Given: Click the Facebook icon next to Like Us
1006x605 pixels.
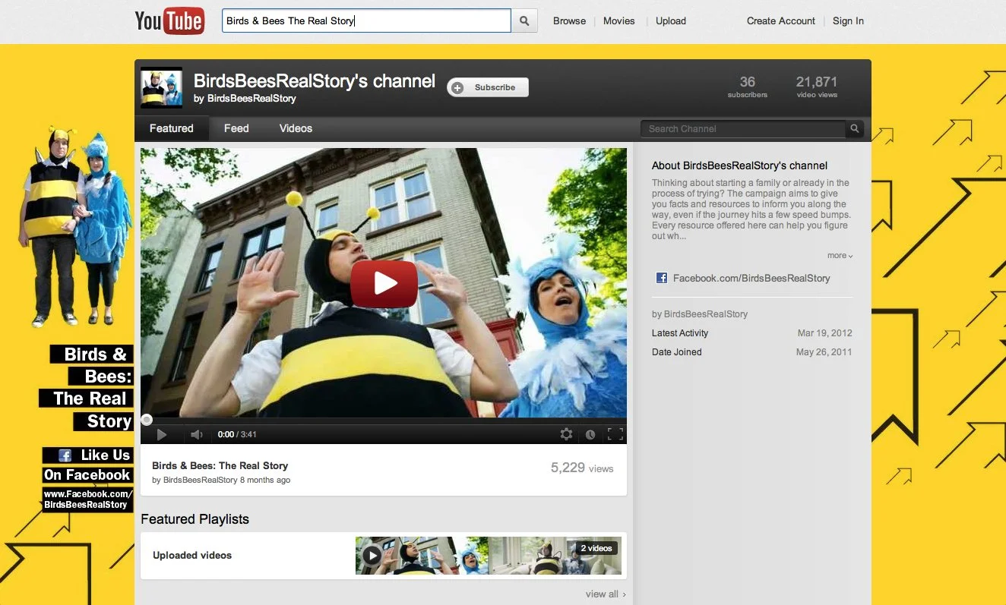Looking at the screenshot, I should click(x=65, y=455).
